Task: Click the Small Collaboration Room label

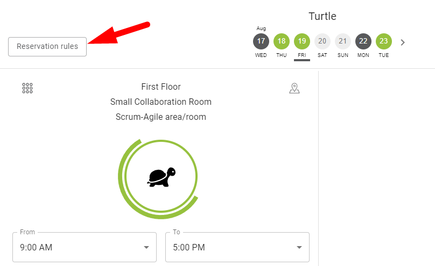Action: (161, 102)
